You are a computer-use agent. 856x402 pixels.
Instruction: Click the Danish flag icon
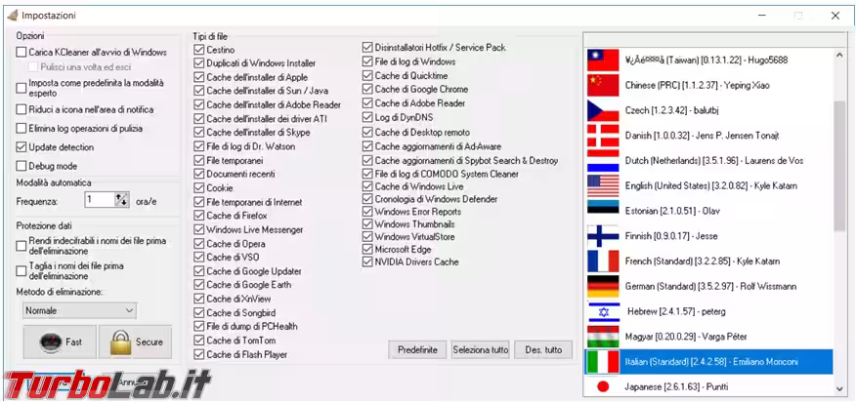[x=603, y=136]
